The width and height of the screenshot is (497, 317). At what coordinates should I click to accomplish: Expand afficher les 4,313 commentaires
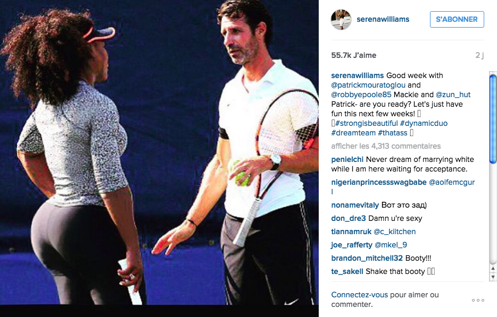[386, 146]
